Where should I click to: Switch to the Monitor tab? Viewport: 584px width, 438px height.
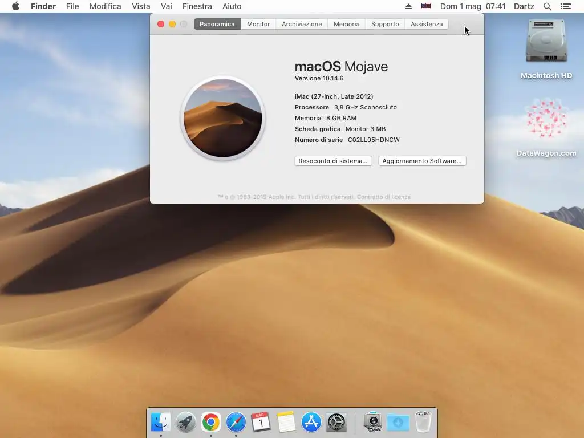coord(258,24)
